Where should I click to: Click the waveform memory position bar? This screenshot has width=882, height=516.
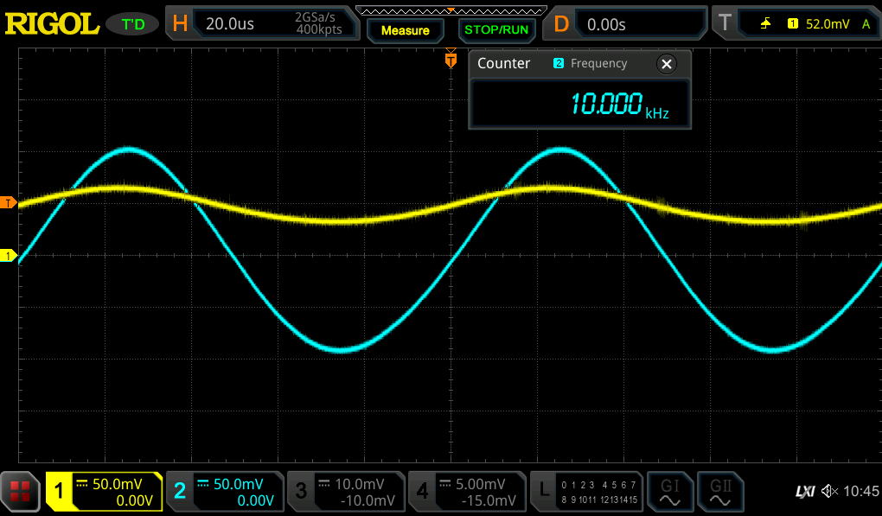coord(451,10)
